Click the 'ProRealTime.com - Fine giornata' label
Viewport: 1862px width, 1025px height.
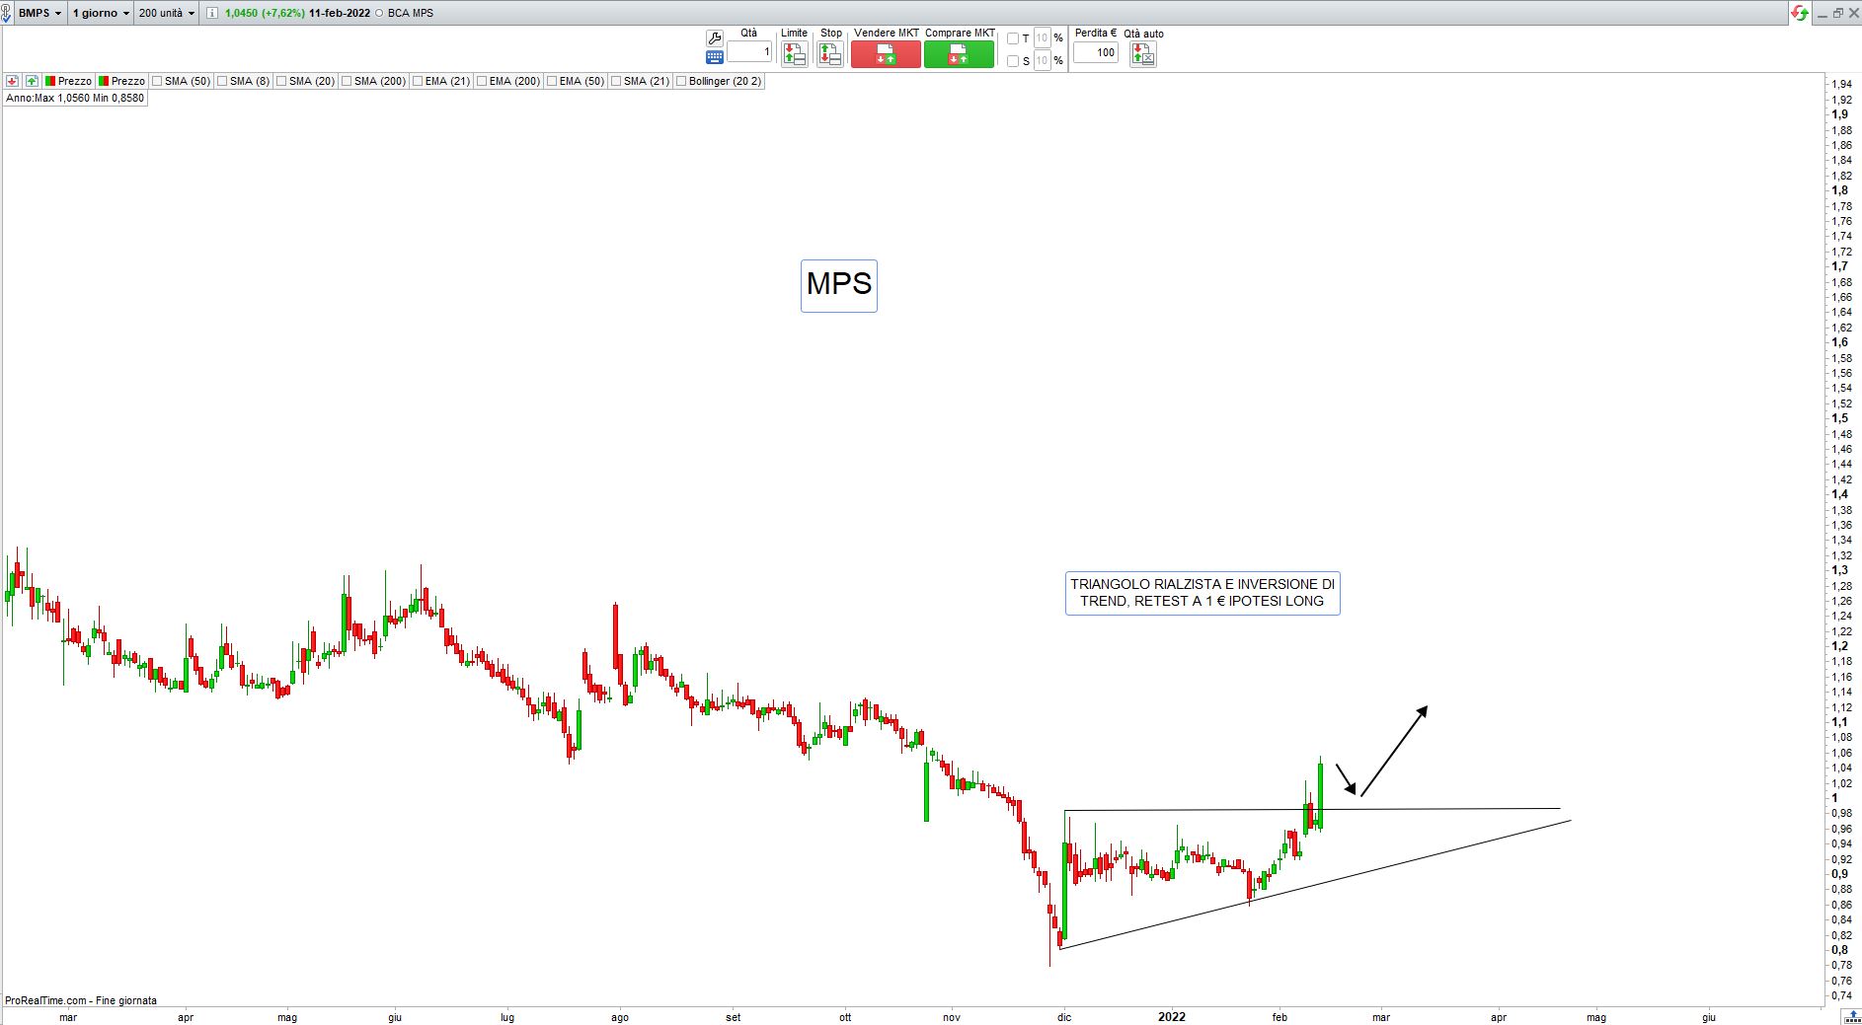click(81, 1000)
